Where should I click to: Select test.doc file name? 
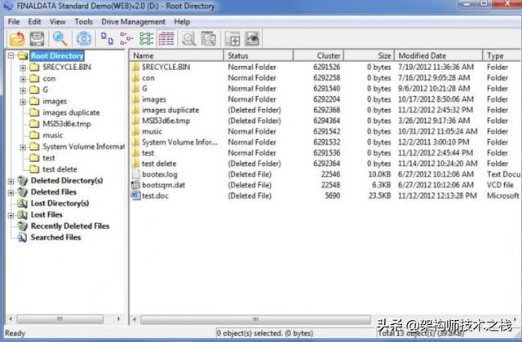coord(155,195)
